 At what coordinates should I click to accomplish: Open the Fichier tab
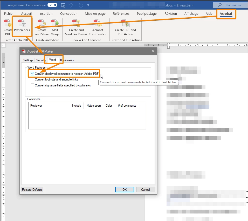[x=9, y=13]
